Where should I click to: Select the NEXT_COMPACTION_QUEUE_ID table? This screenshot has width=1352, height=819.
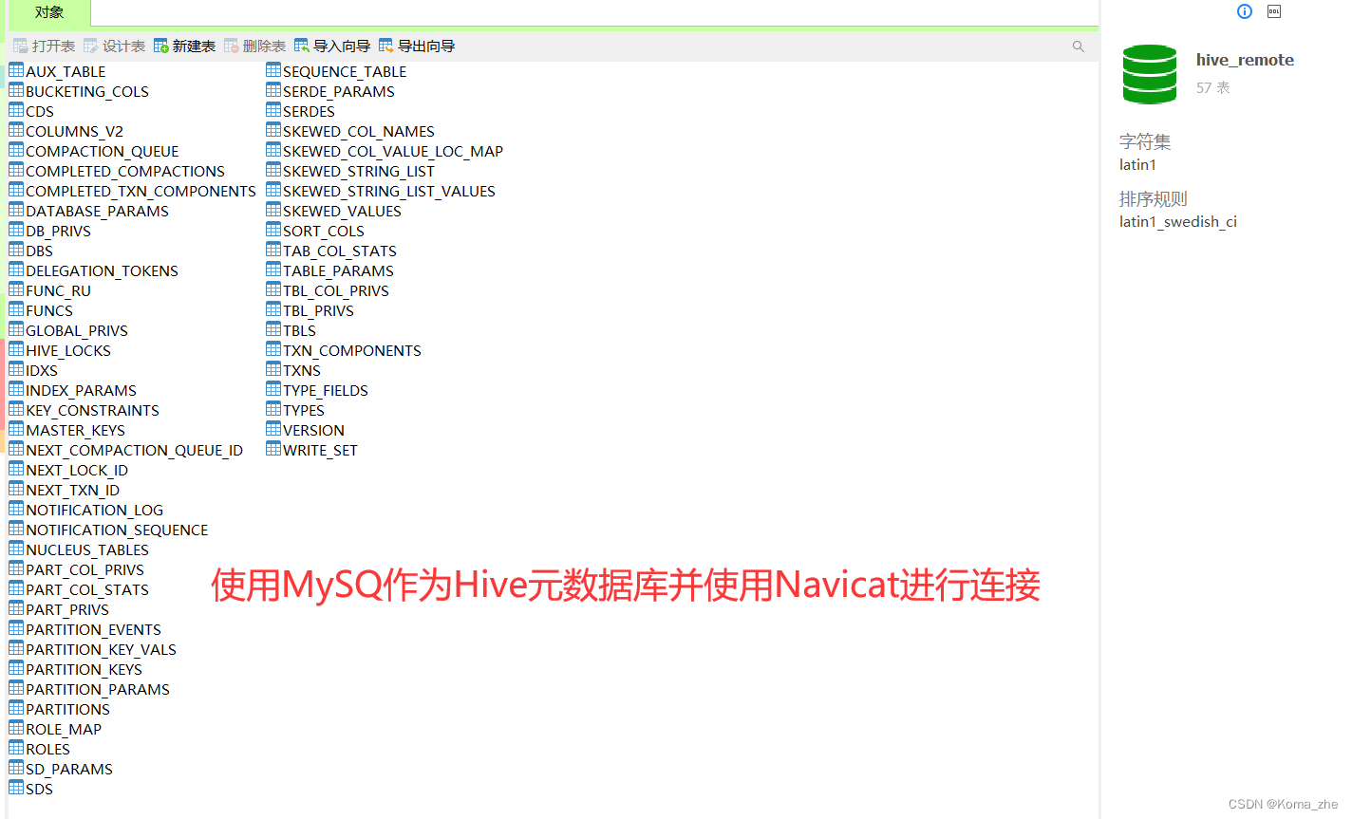pos(134,450)
